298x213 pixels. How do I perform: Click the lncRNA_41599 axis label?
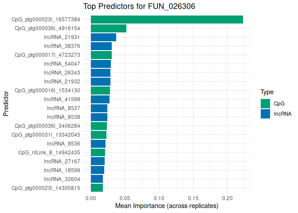tap(62, 99)
